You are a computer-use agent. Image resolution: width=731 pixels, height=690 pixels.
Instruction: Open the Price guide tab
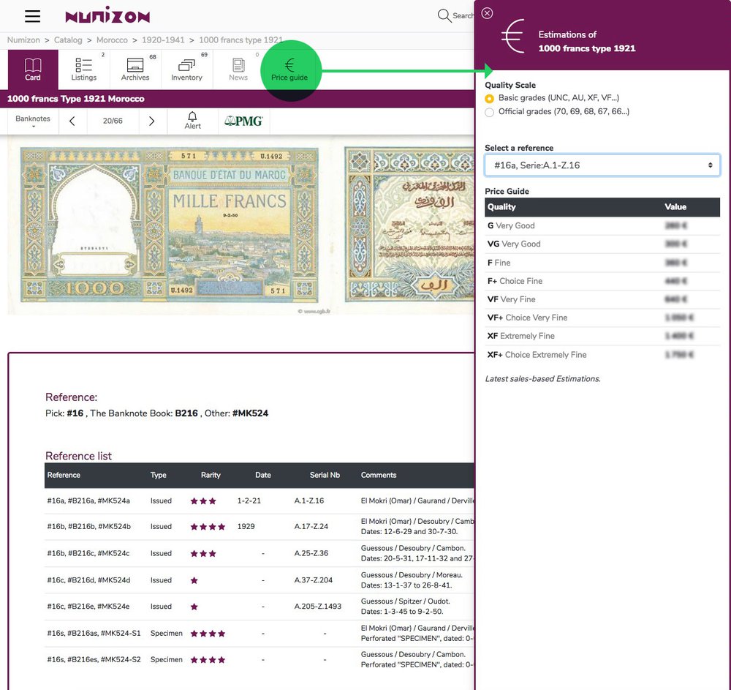(x=289, y=70)
